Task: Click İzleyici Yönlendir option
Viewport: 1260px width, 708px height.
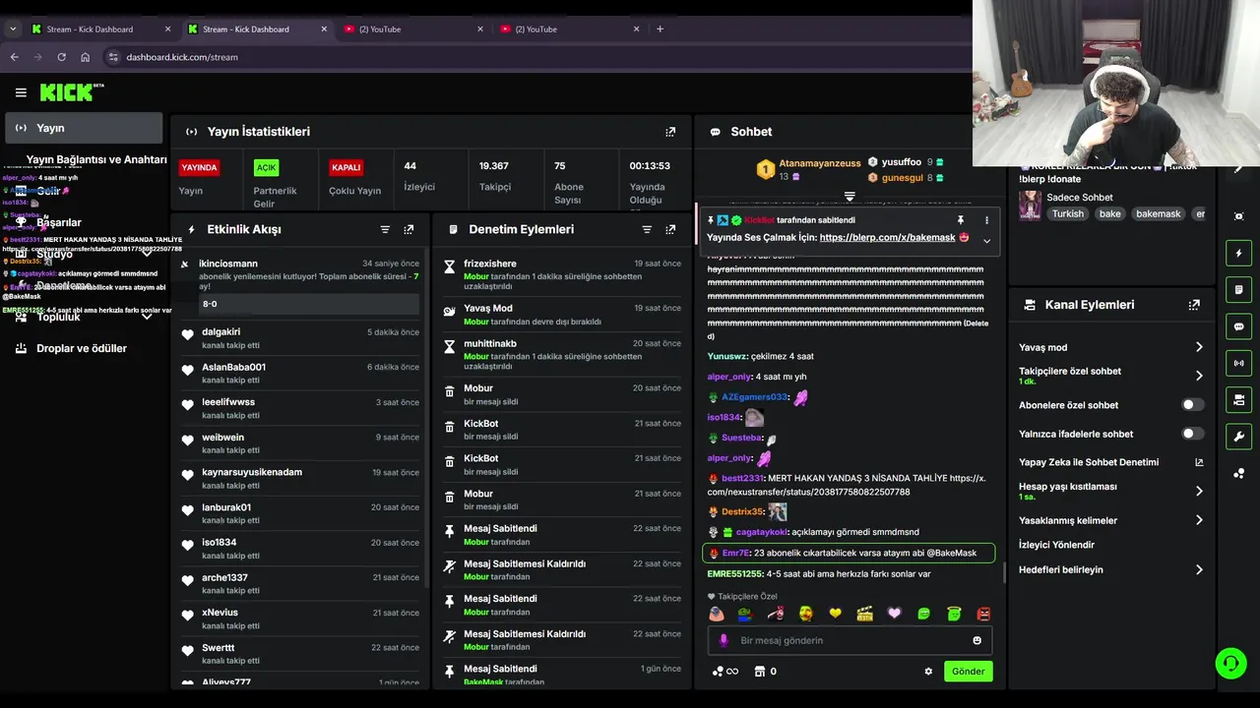Action: pyautogui.click(x=1056, y=545)
